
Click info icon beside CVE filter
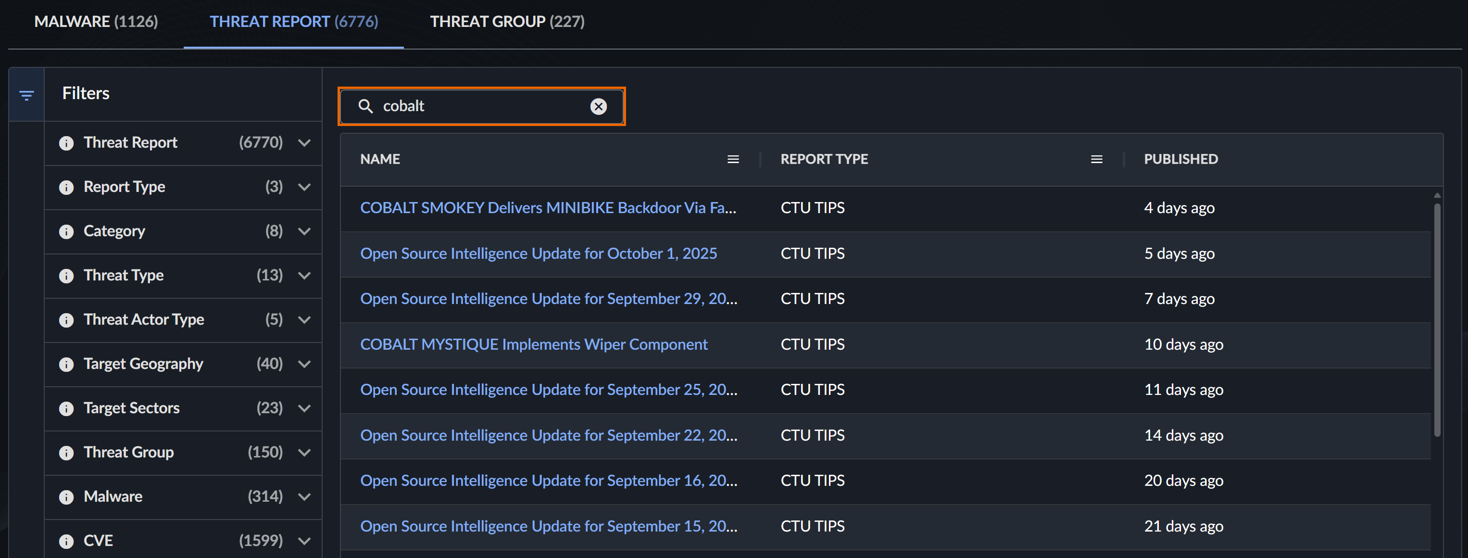coord(66,541)
